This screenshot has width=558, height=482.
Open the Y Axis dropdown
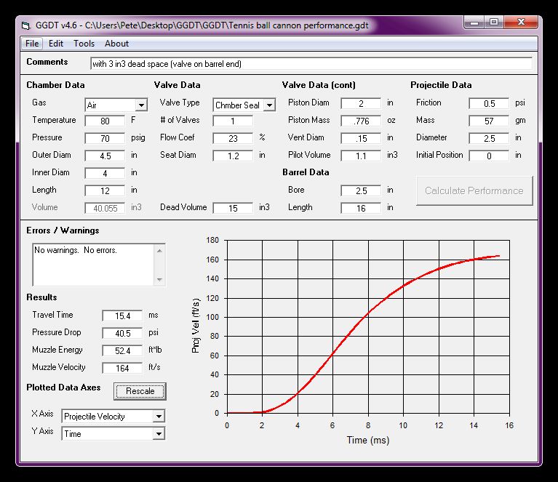pyautogui.click(x=159, y=434)
